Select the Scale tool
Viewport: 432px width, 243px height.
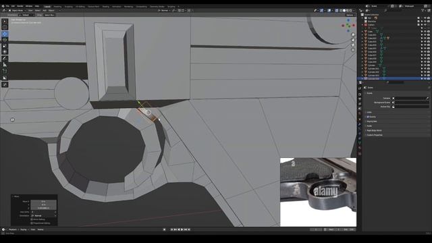click(x=5, y=46)
